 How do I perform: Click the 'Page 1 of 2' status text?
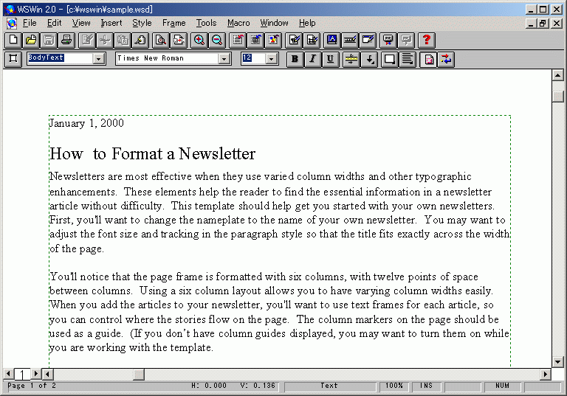32,386
